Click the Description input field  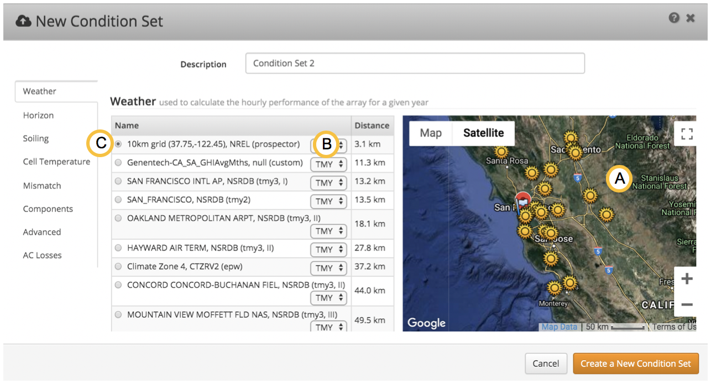pos(415,63)
